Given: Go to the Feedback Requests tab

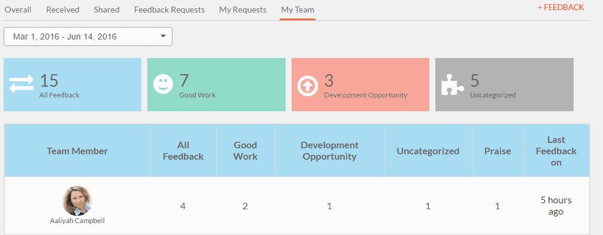Looking at the screenshot, I should tap(169, 10).
